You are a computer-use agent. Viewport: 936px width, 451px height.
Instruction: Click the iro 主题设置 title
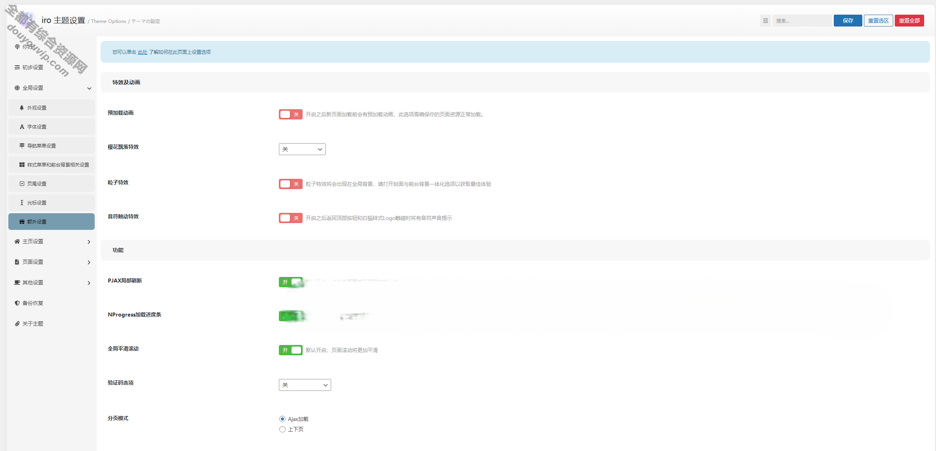pyautogui.click(x=63, y=20)
